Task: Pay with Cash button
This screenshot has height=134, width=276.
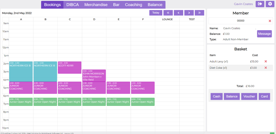Action: tap(216, 96)
